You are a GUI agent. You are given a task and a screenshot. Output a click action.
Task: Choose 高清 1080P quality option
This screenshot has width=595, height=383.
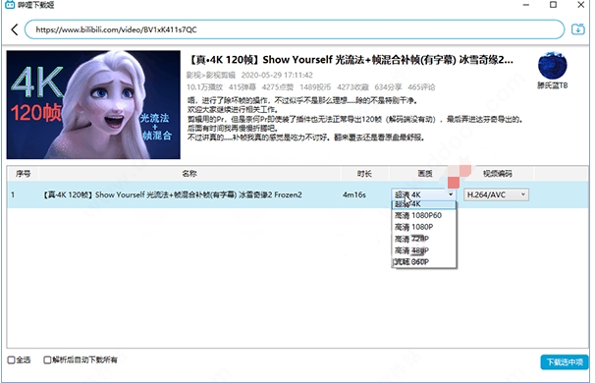(423, 227)
